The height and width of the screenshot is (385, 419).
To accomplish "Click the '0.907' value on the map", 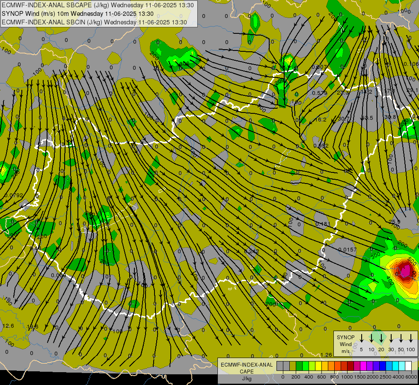I will tap(319, 67).
